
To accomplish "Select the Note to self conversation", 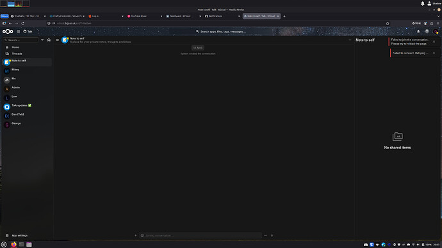I will (x=27, y=62).
